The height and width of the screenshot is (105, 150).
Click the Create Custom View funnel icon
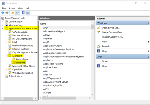99,32
